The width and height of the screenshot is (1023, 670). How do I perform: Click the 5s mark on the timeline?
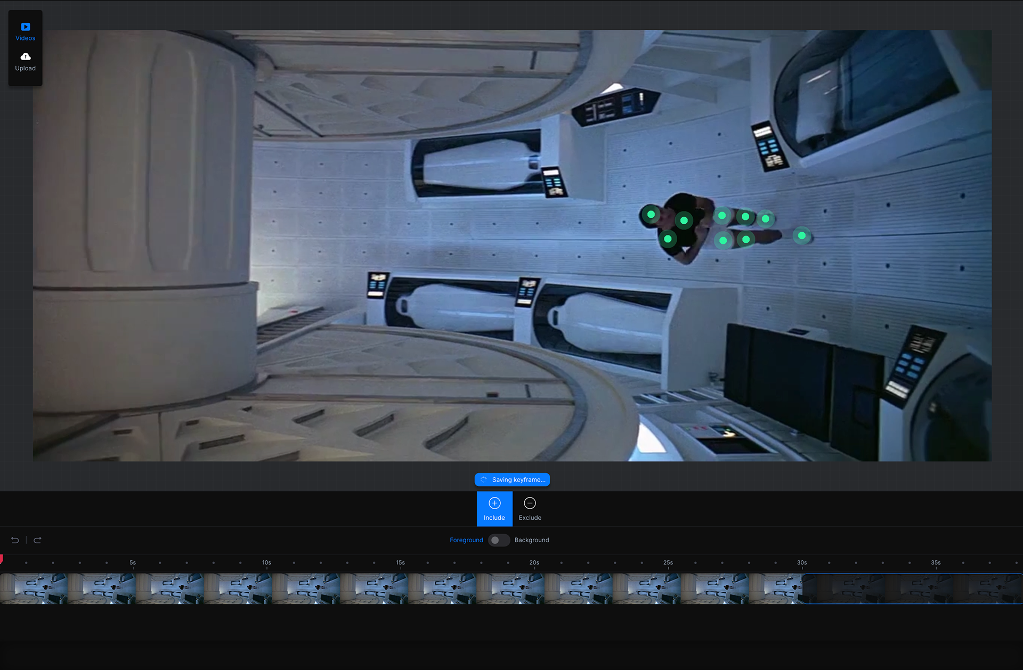coord(133,563)
